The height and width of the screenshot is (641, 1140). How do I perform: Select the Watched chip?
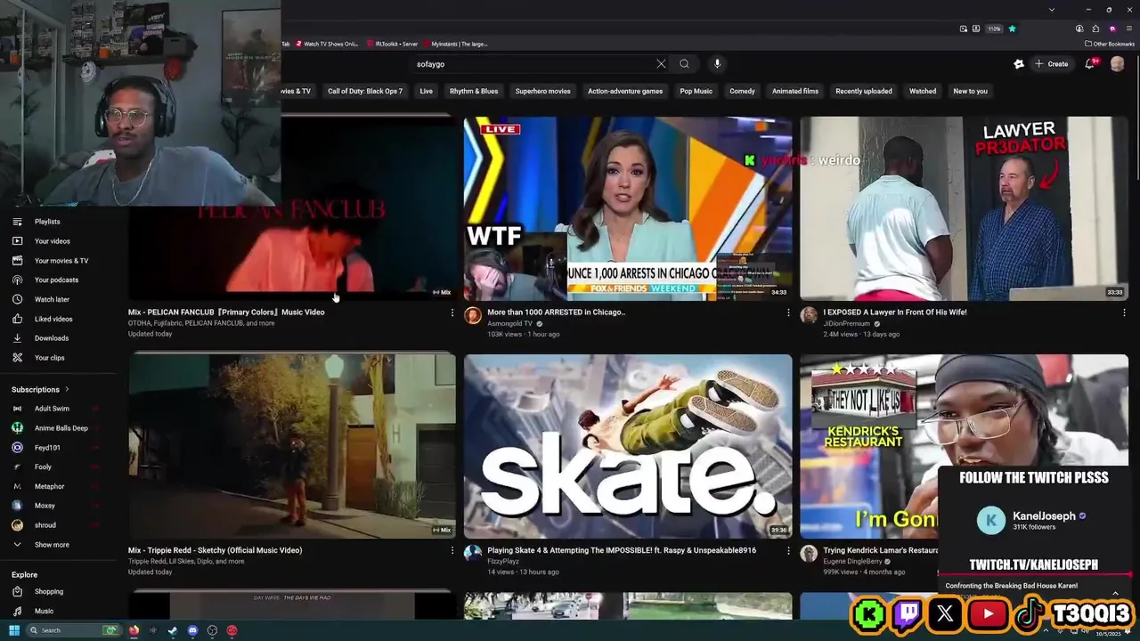(923, 91)
